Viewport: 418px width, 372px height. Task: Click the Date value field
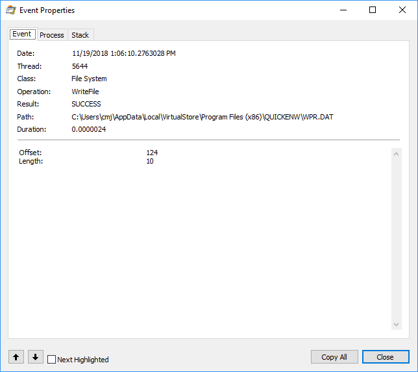[123, 53]
